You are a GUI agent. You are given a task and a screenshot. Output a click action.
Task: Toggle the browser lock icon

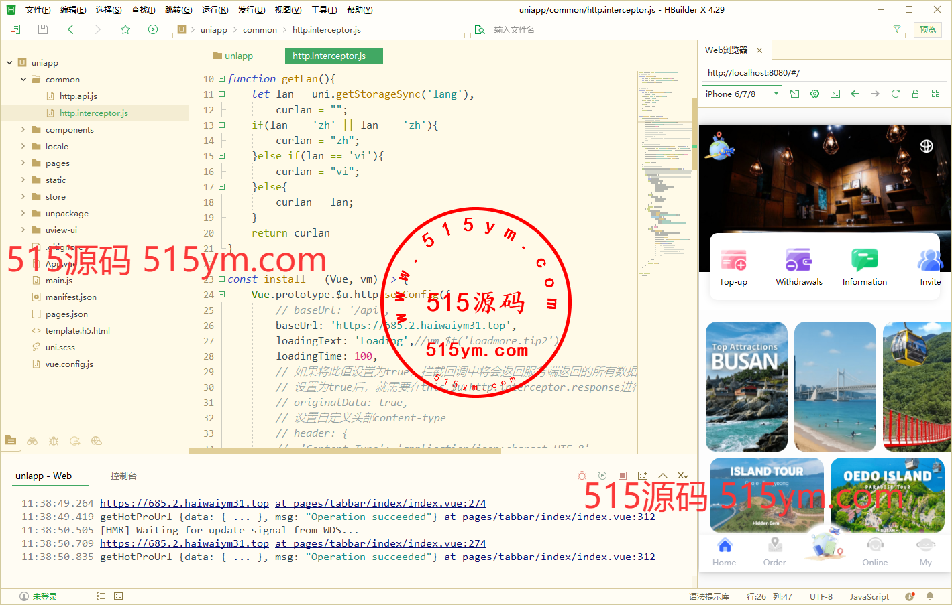(x=915, y=94)
